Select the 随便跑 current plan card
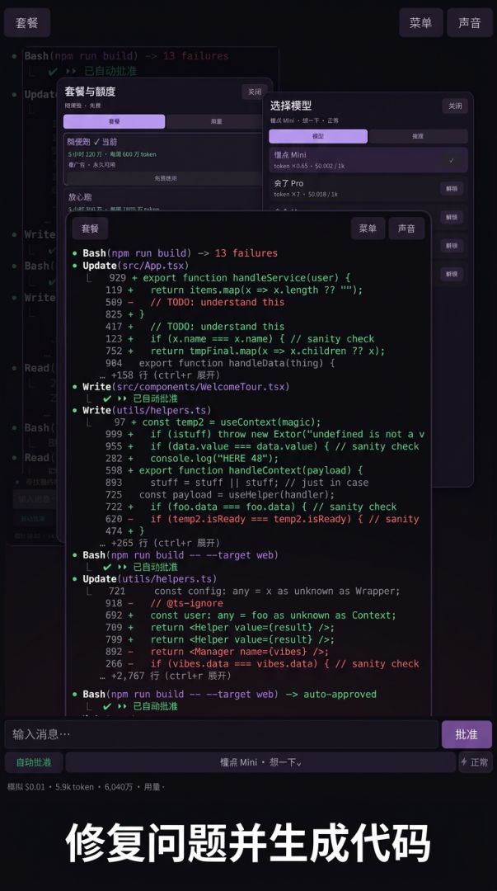This screenshot has height=891, width=497. tap(166, 159)
